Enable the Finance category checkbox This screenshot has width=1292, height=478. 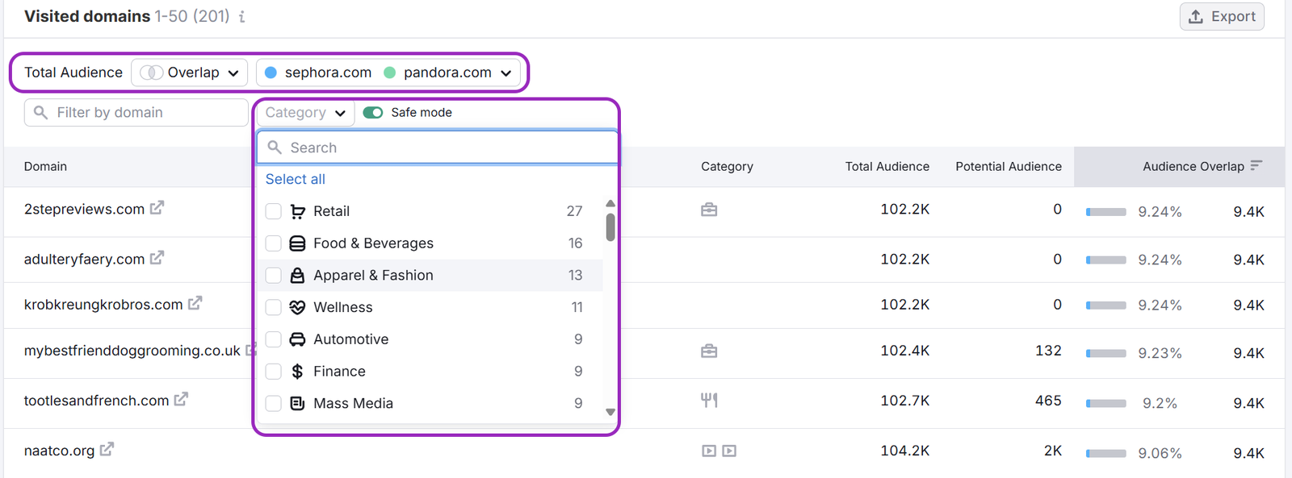(x=274, y=372)
